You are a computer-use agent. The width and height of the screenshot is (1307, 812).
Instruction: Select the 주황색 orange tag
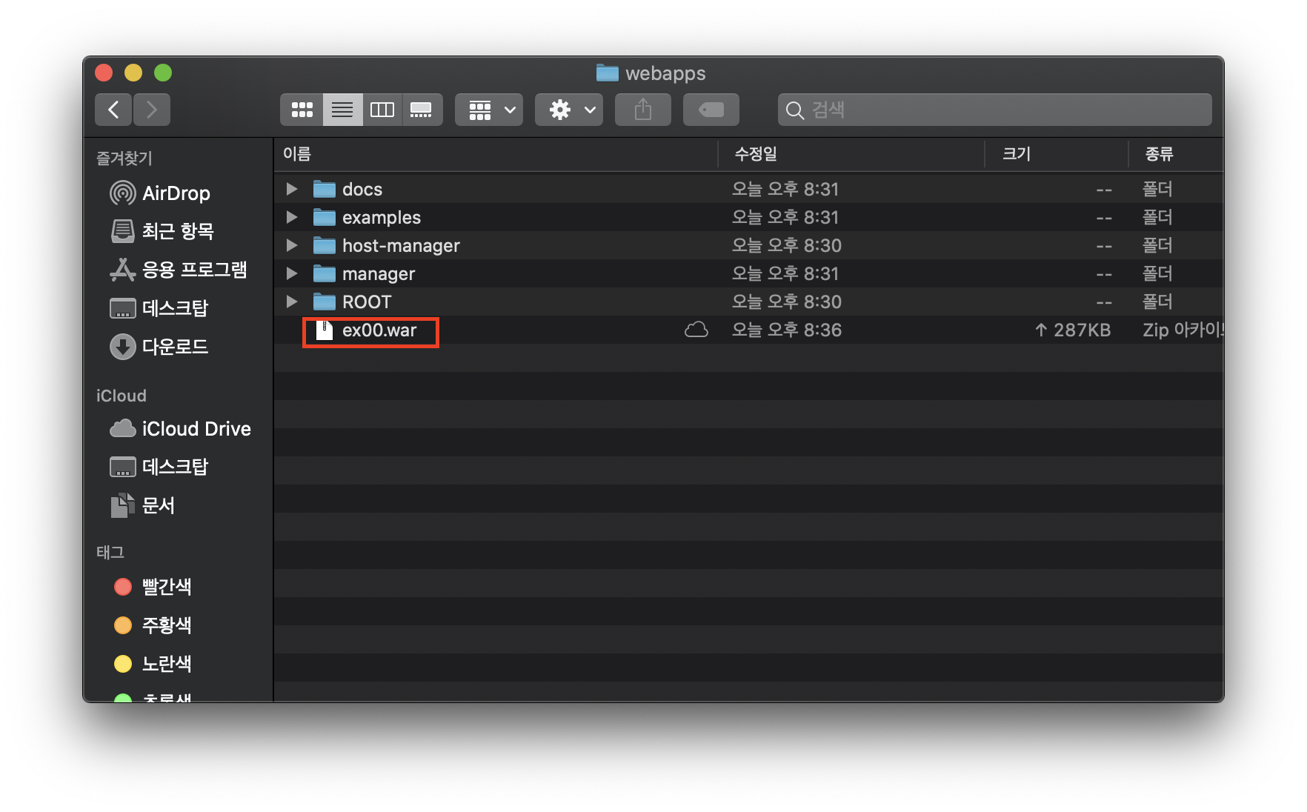click(x=153, y=625)
